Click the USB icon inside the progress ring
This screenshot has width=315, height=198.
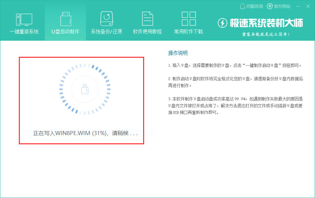(85, 90)
